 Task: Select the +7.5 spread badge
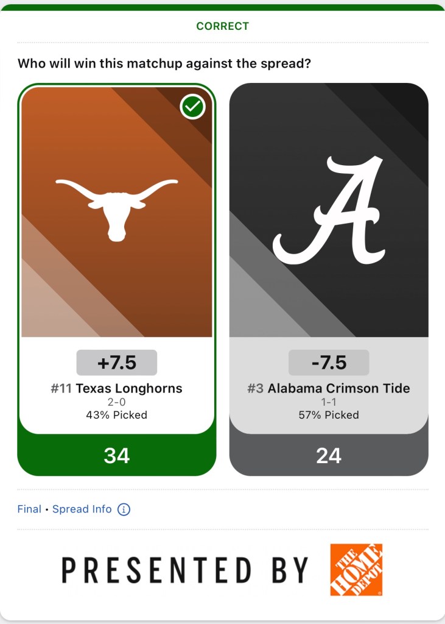click(116, 363)
